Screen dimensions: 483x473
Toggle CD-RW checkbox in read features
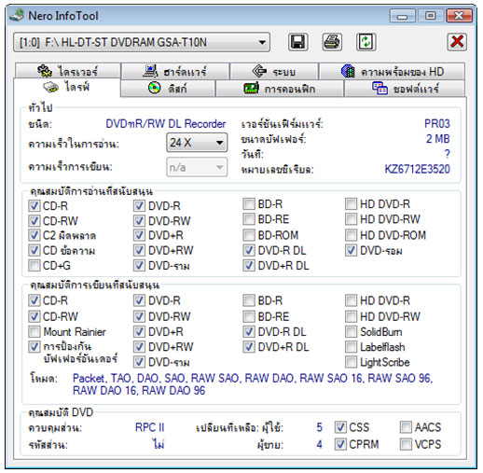pyautogui.click(x=34, y=220)
